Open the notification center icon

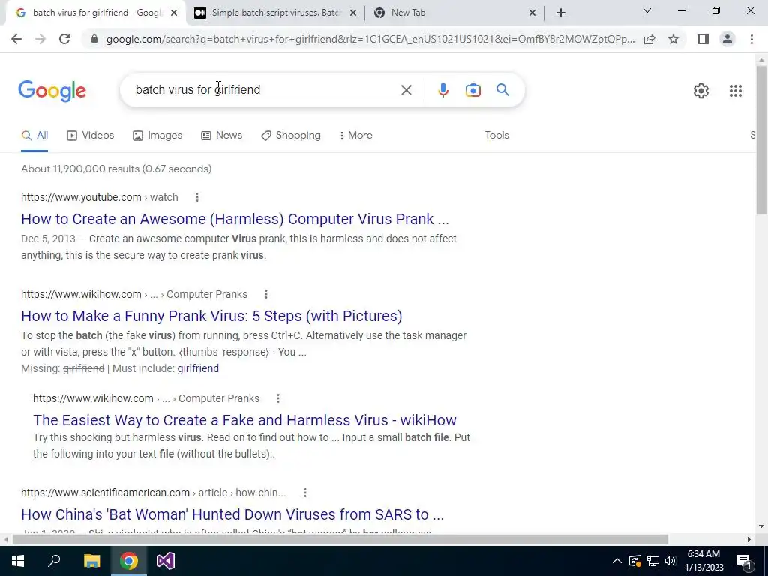(x=744, y=562)
